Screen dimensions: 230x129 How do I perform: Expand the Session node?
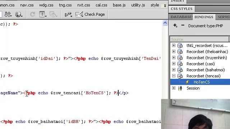coord(174,88)
